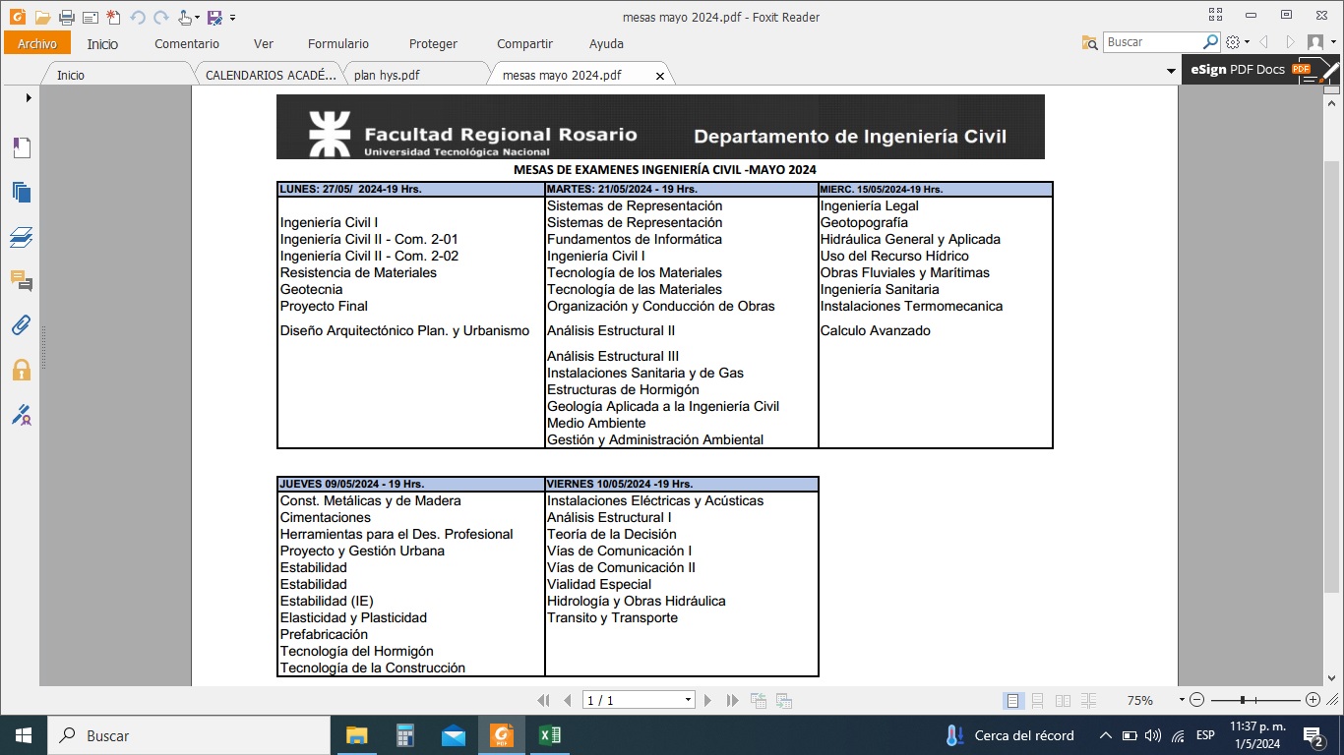The width and height of the screenshot is (1344, 755).
Task: Open the Proteger ribbon tab
Action: (434, 43)
